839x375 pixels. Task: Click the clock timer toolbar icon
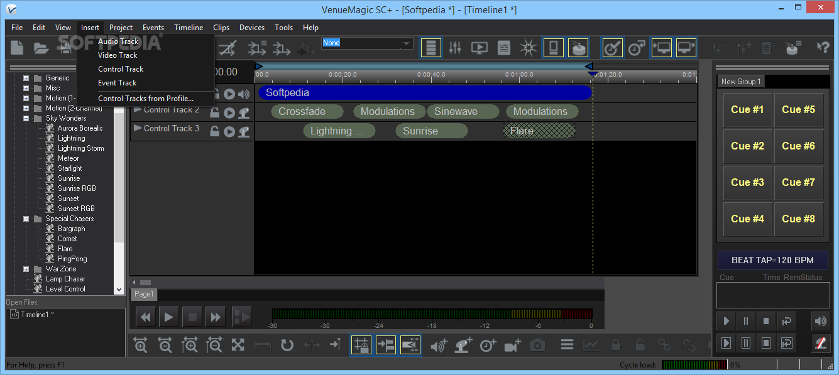tap(637, 48)
